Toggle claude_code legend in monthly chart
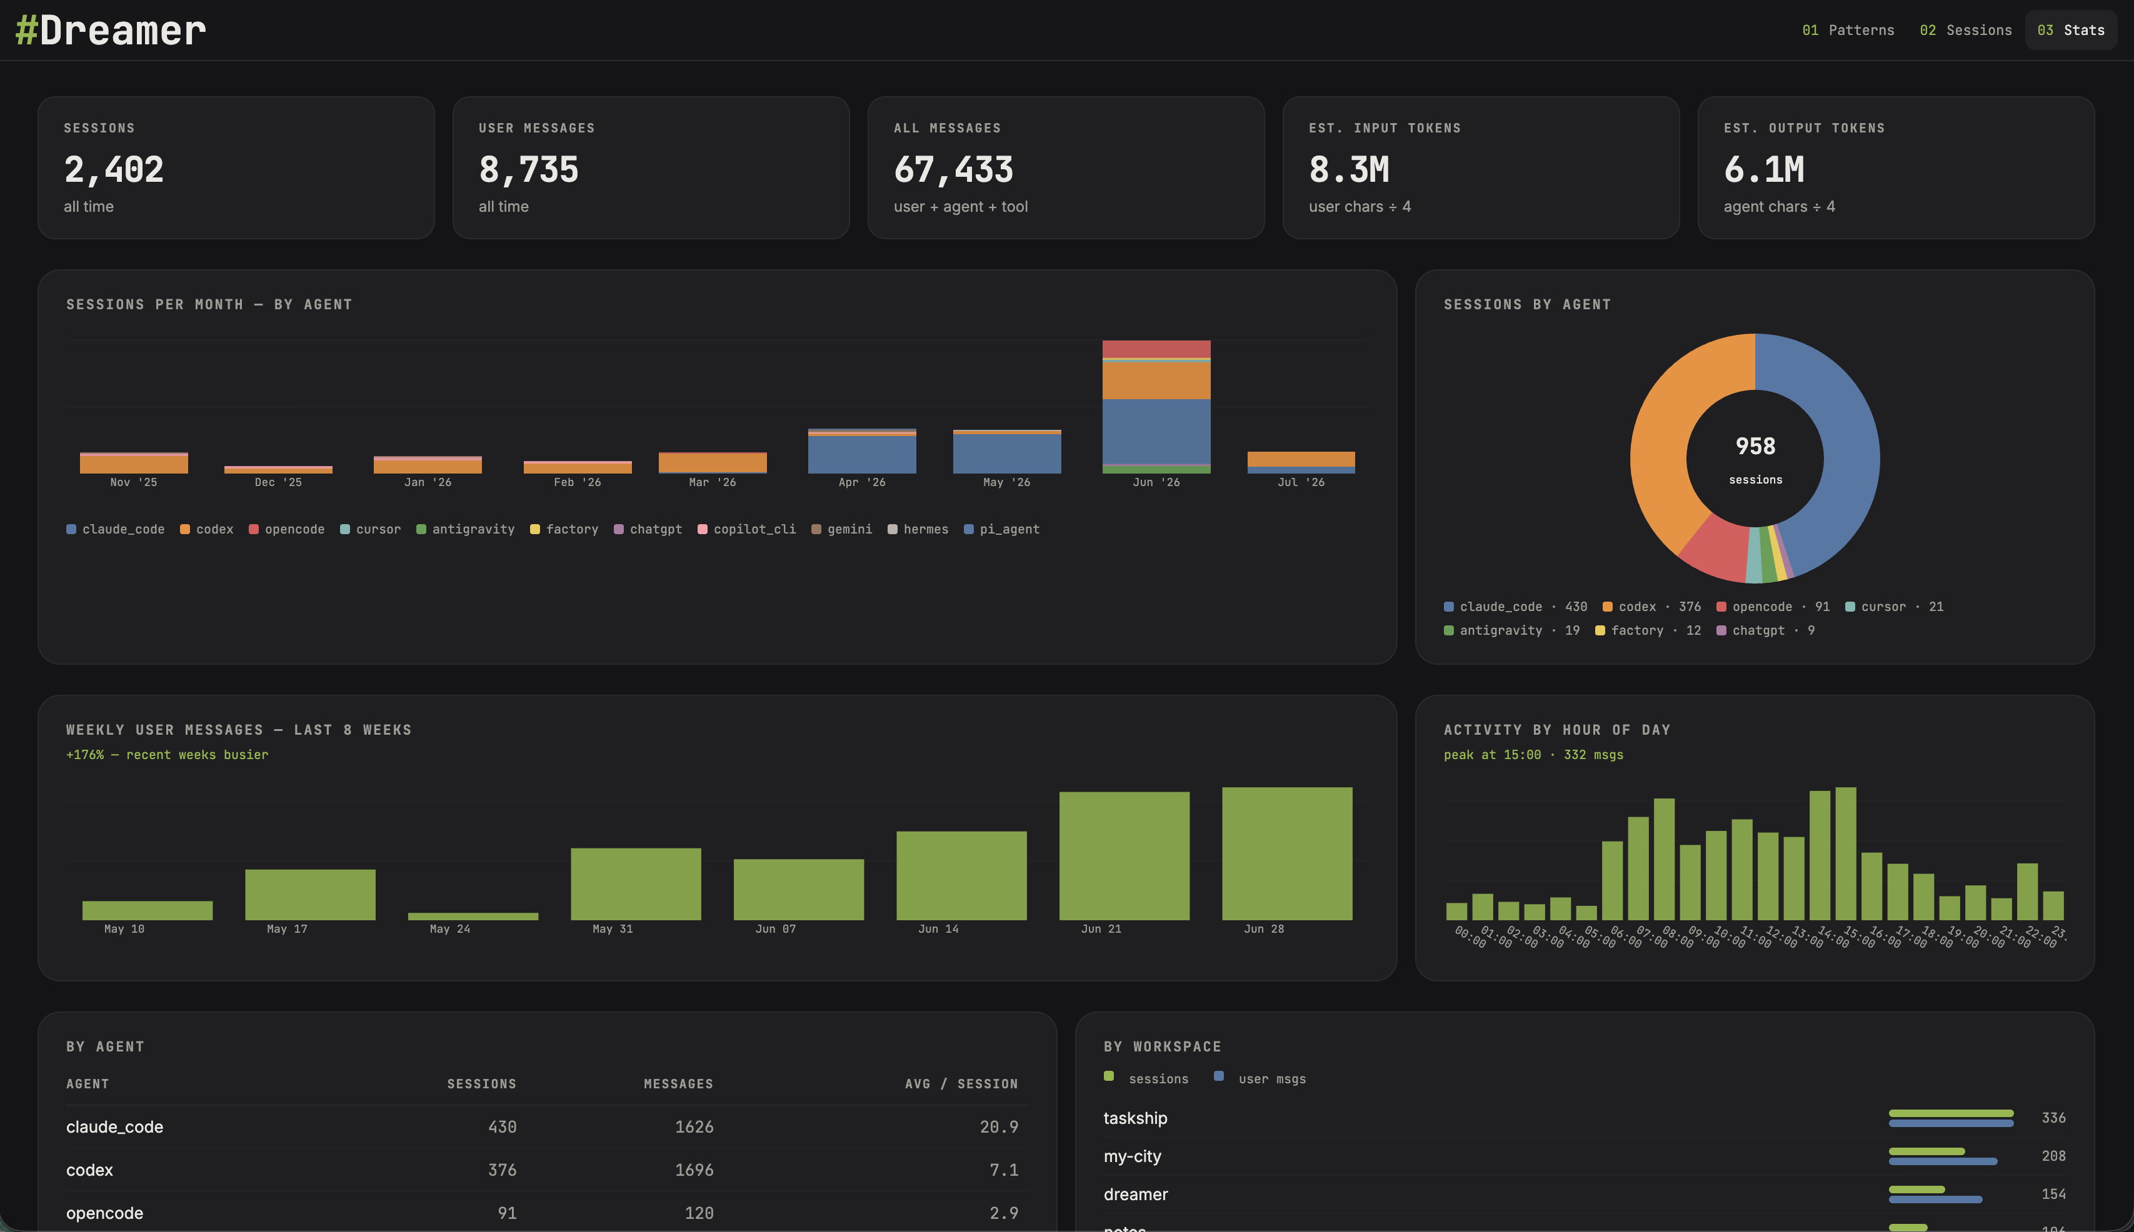The image size is (2134, 1232). click(x=115, y=529)
